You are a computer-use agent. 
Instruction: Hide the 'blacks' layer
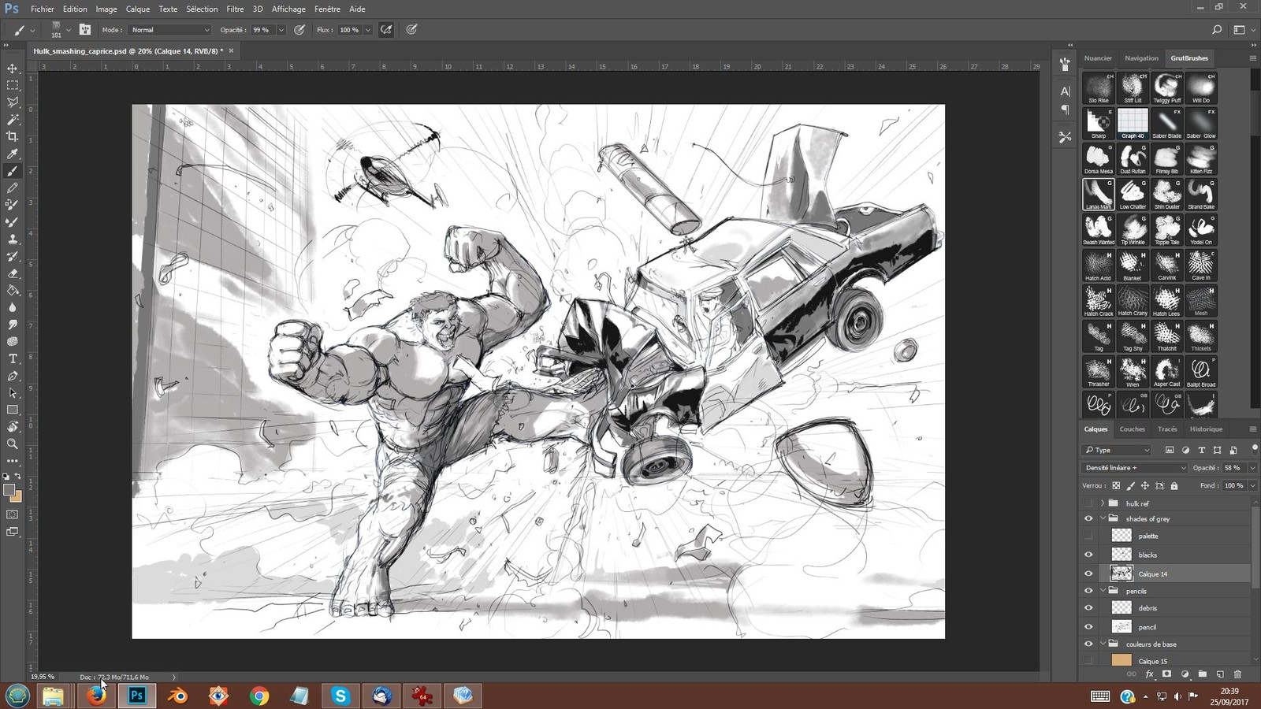tap(1088, 555)
